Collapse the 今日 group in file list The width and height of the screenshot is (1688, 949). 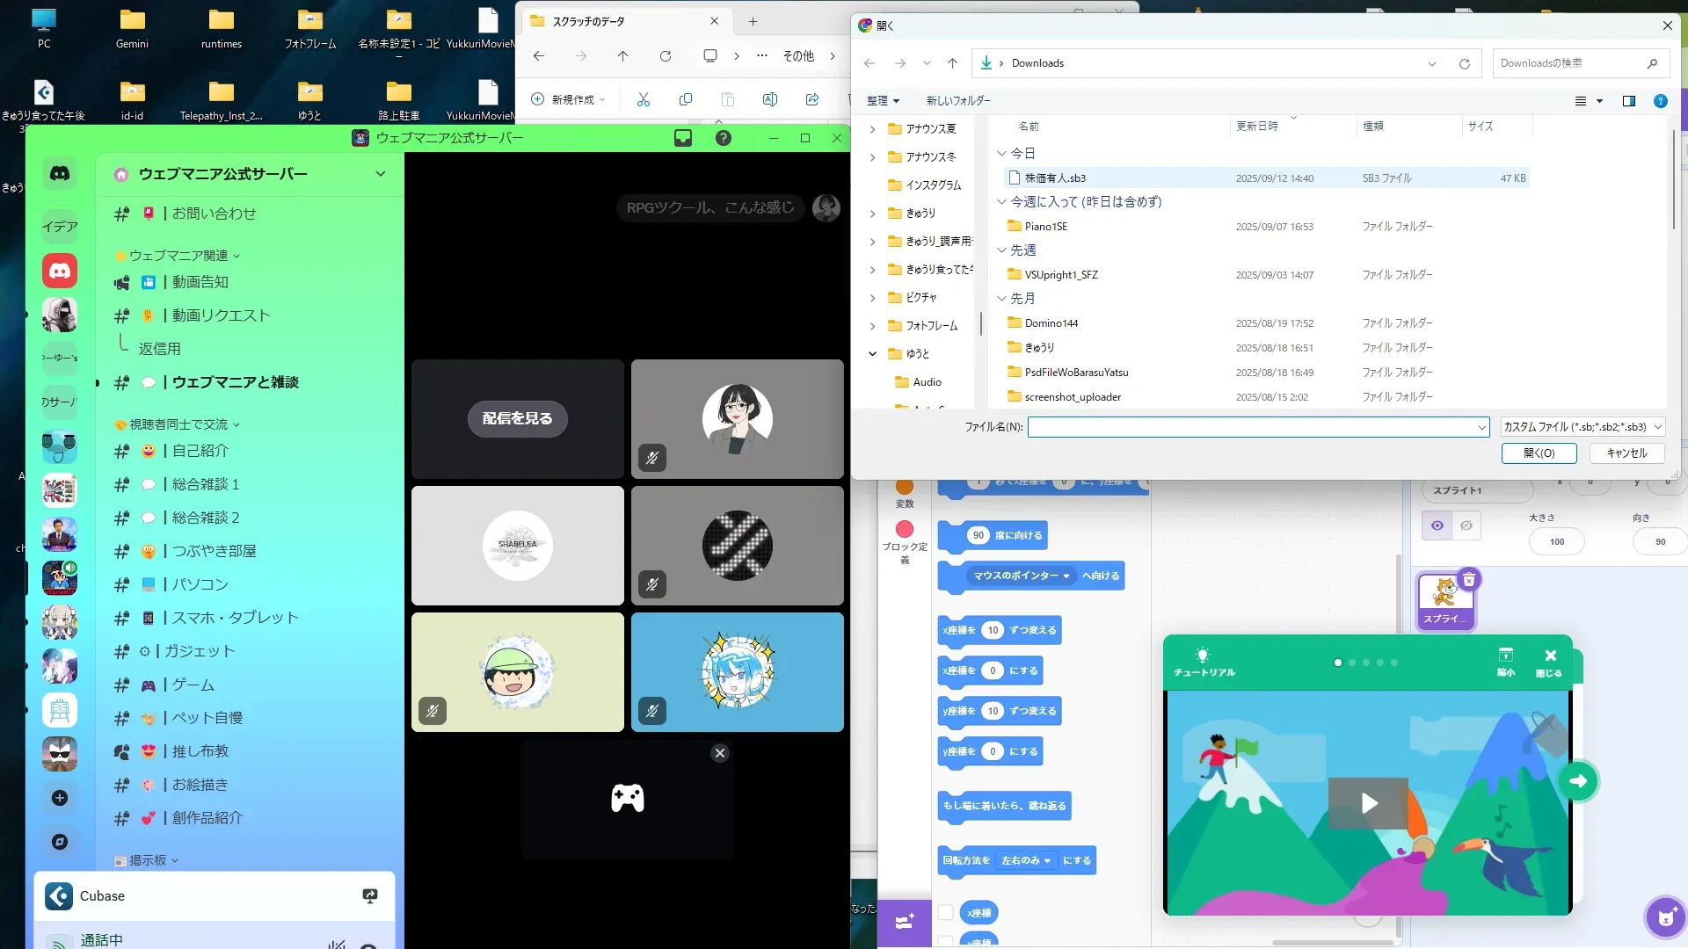coord(1001,154)
